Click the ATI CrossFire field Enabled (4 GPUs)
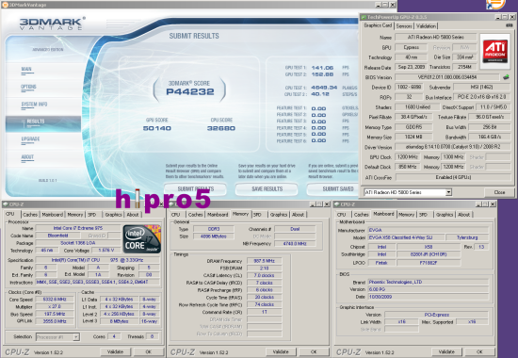 pyautogui.click(x=453, y=177)
